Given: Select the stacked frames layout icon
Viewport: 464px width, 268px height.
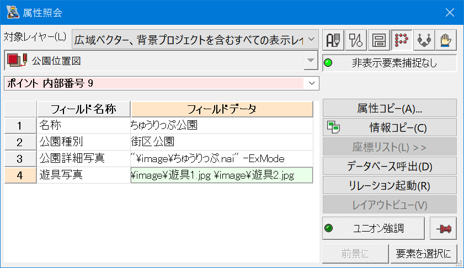Looking at the screenshot, I should 378,40.
